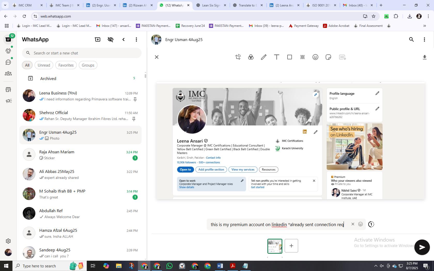Search within Engr Usman chat
Image resolution: width=434 pixels, height=271 pixels.
tap(412, 39)
